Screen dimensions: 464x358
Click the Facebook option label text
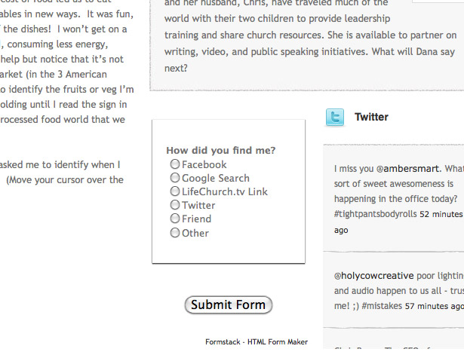pyautogui.click(x=204, y=164)
